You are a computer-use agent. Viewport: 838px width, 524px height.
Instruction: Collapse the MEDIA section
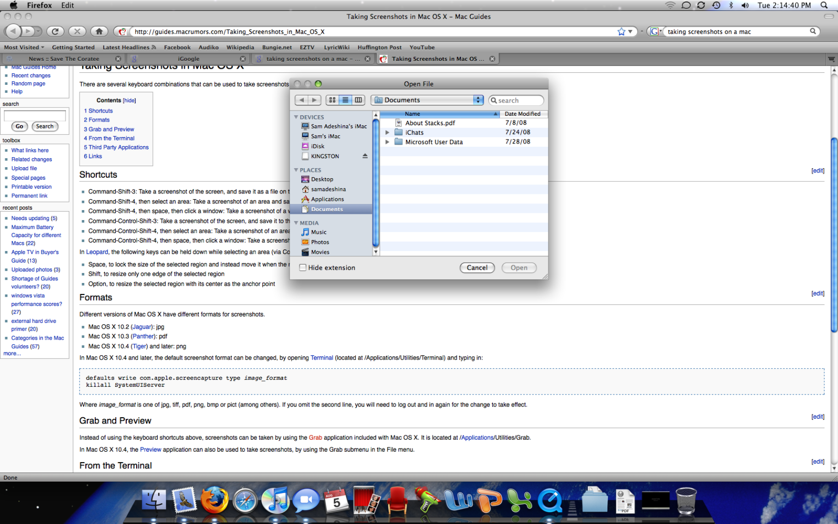point(296,223)
